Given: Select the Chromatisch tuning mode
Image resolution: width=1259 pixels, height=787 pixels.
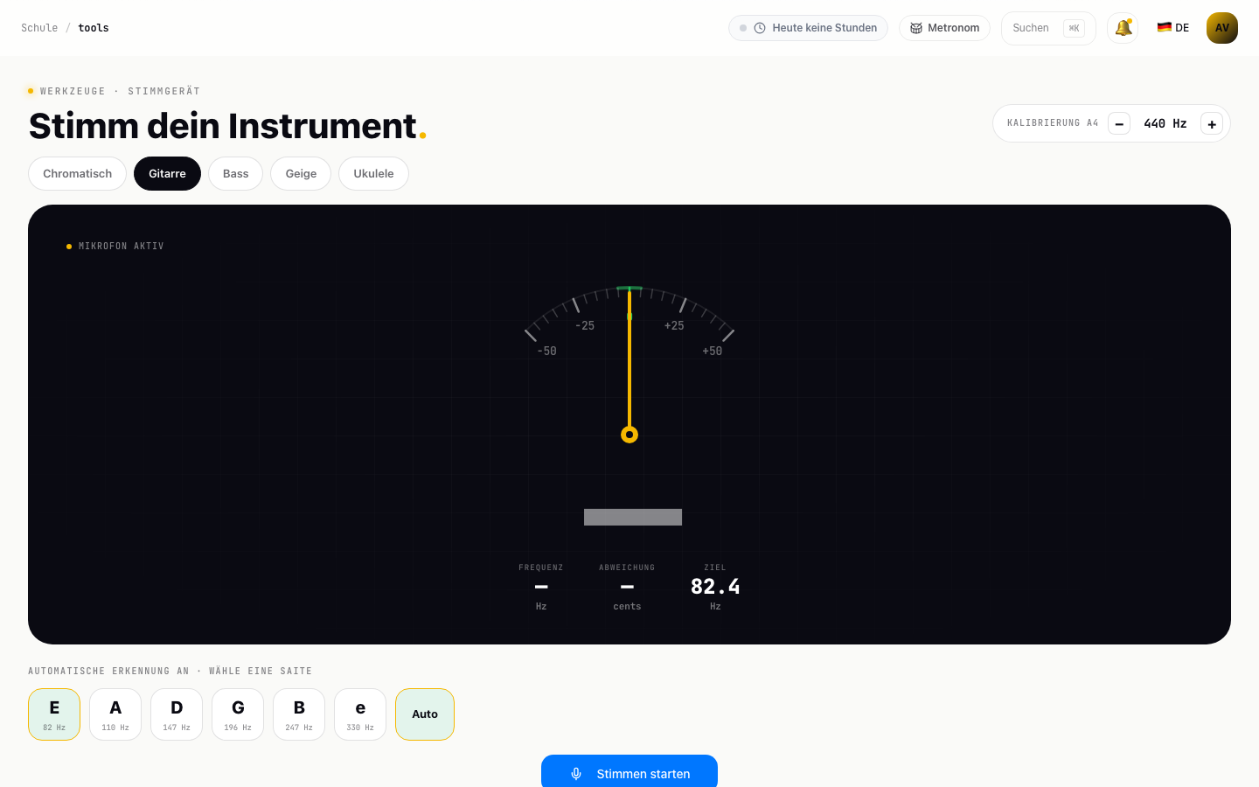Looking at the screenshot, I should (78, 173).
